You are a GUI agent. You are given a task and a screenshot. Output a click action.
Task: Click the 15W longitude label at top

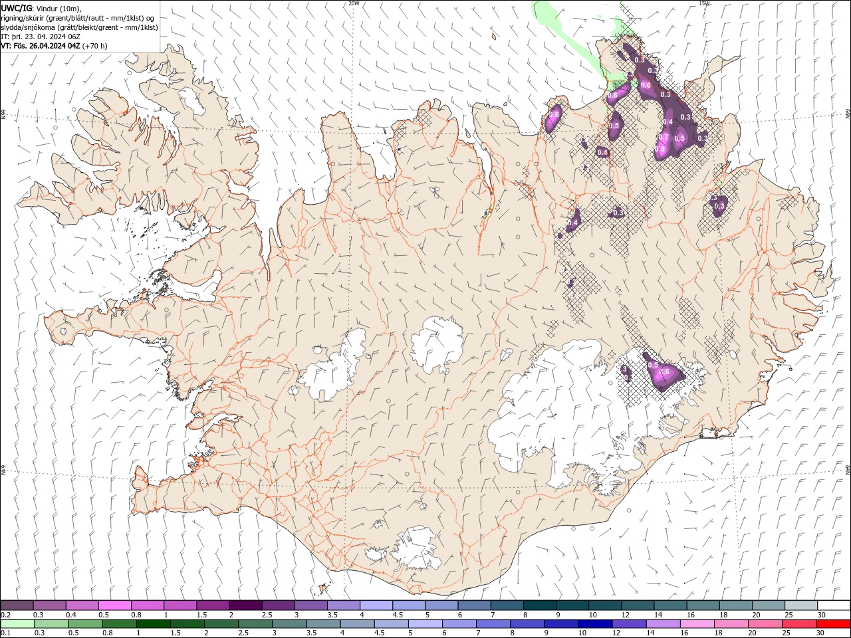[x=704, y=3]
